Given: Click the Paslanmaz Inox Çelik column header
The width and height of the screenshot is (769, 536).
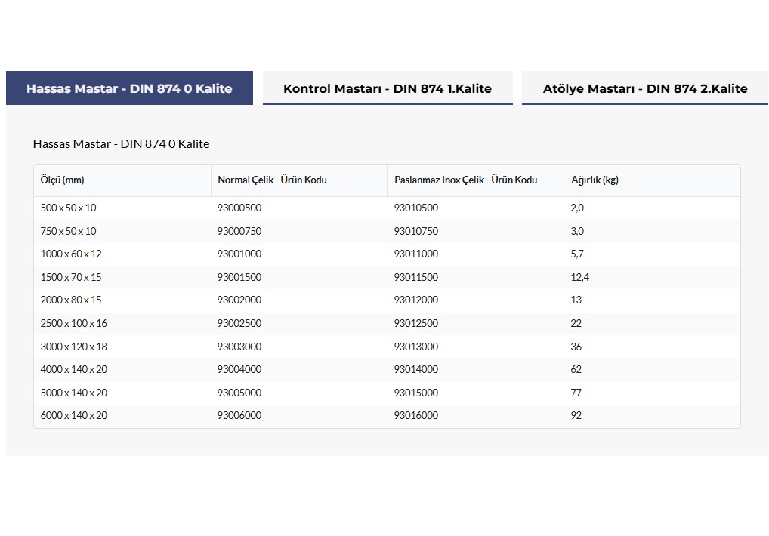Looking at the screenshot, I should 465,180.
